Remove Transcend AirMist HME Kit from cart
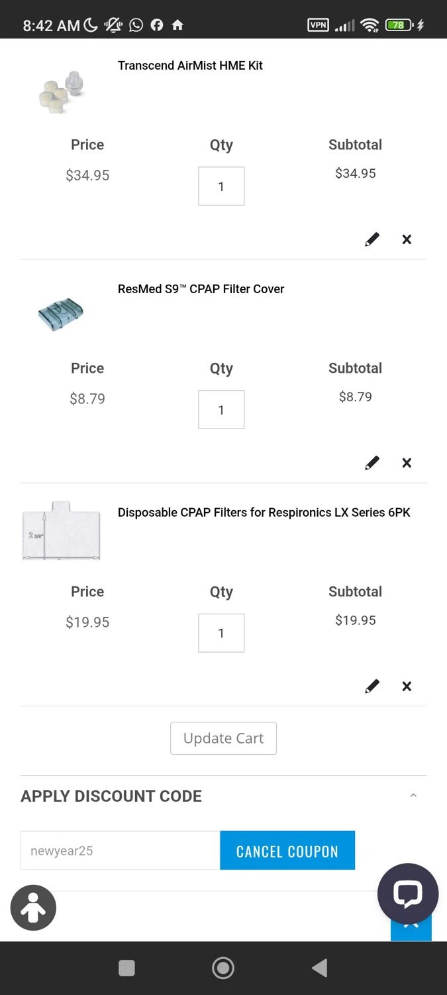The width and height of the screenshot is (447, 995). click(407, 239)
